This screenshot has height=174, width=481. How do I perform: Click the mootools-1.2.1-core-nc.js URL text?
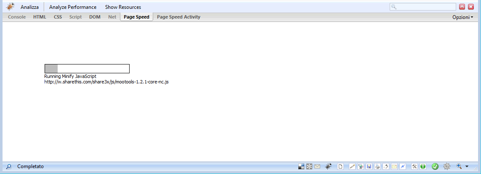(x=106, y=82)
